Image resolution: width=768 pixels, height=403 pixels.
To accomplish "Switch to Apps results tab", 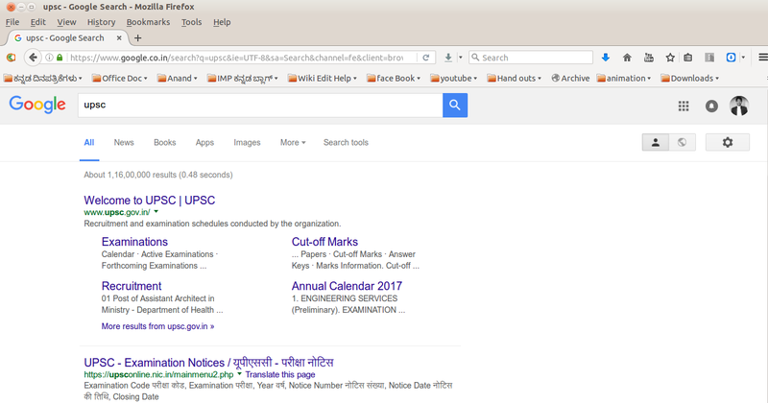I will coord(204,143).
